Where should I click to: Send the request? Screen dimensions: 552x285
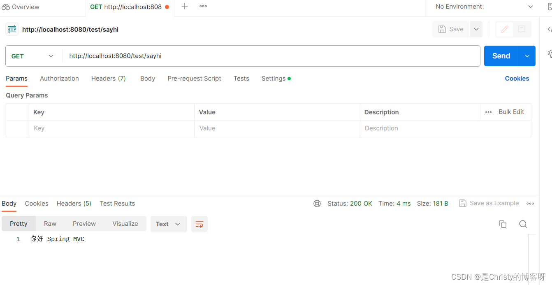(x=501, y=56)
